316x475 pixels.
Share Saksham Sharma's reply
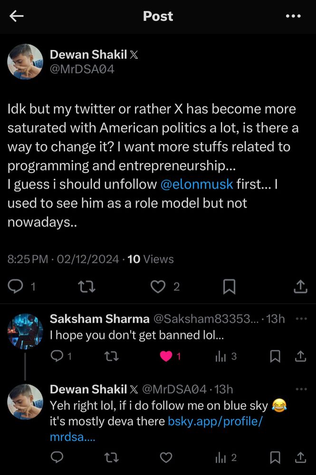click(301, 356)
